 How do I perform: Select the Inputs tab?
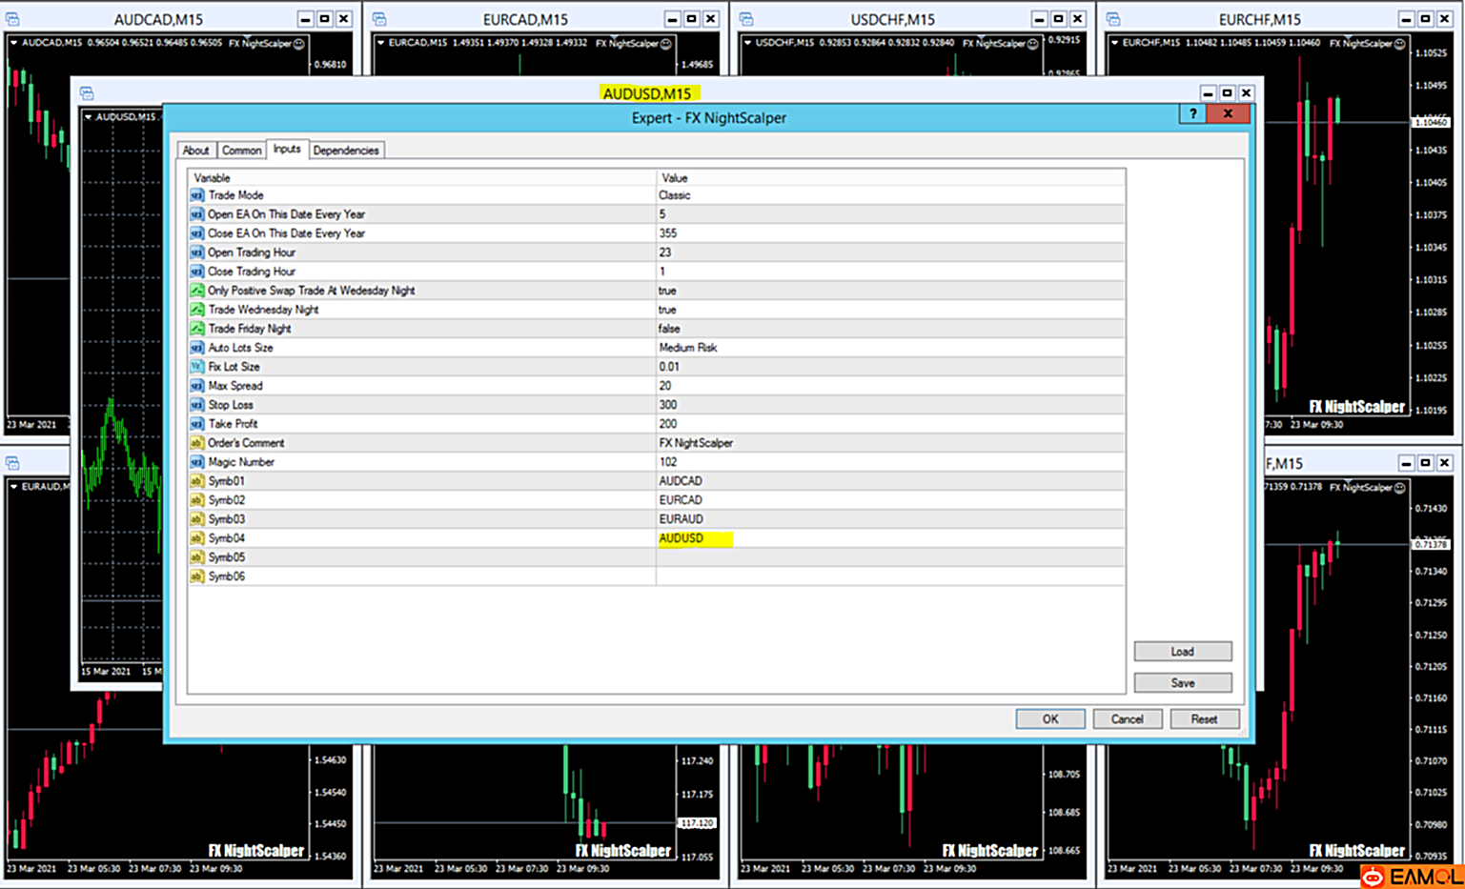point(287,150)
